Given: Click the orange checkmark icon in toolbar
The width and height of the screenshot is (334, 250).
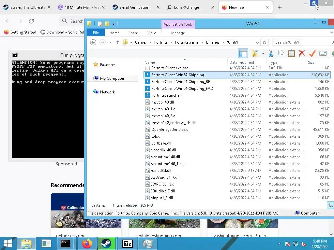Looking at the screenshot, I should 312,53.
